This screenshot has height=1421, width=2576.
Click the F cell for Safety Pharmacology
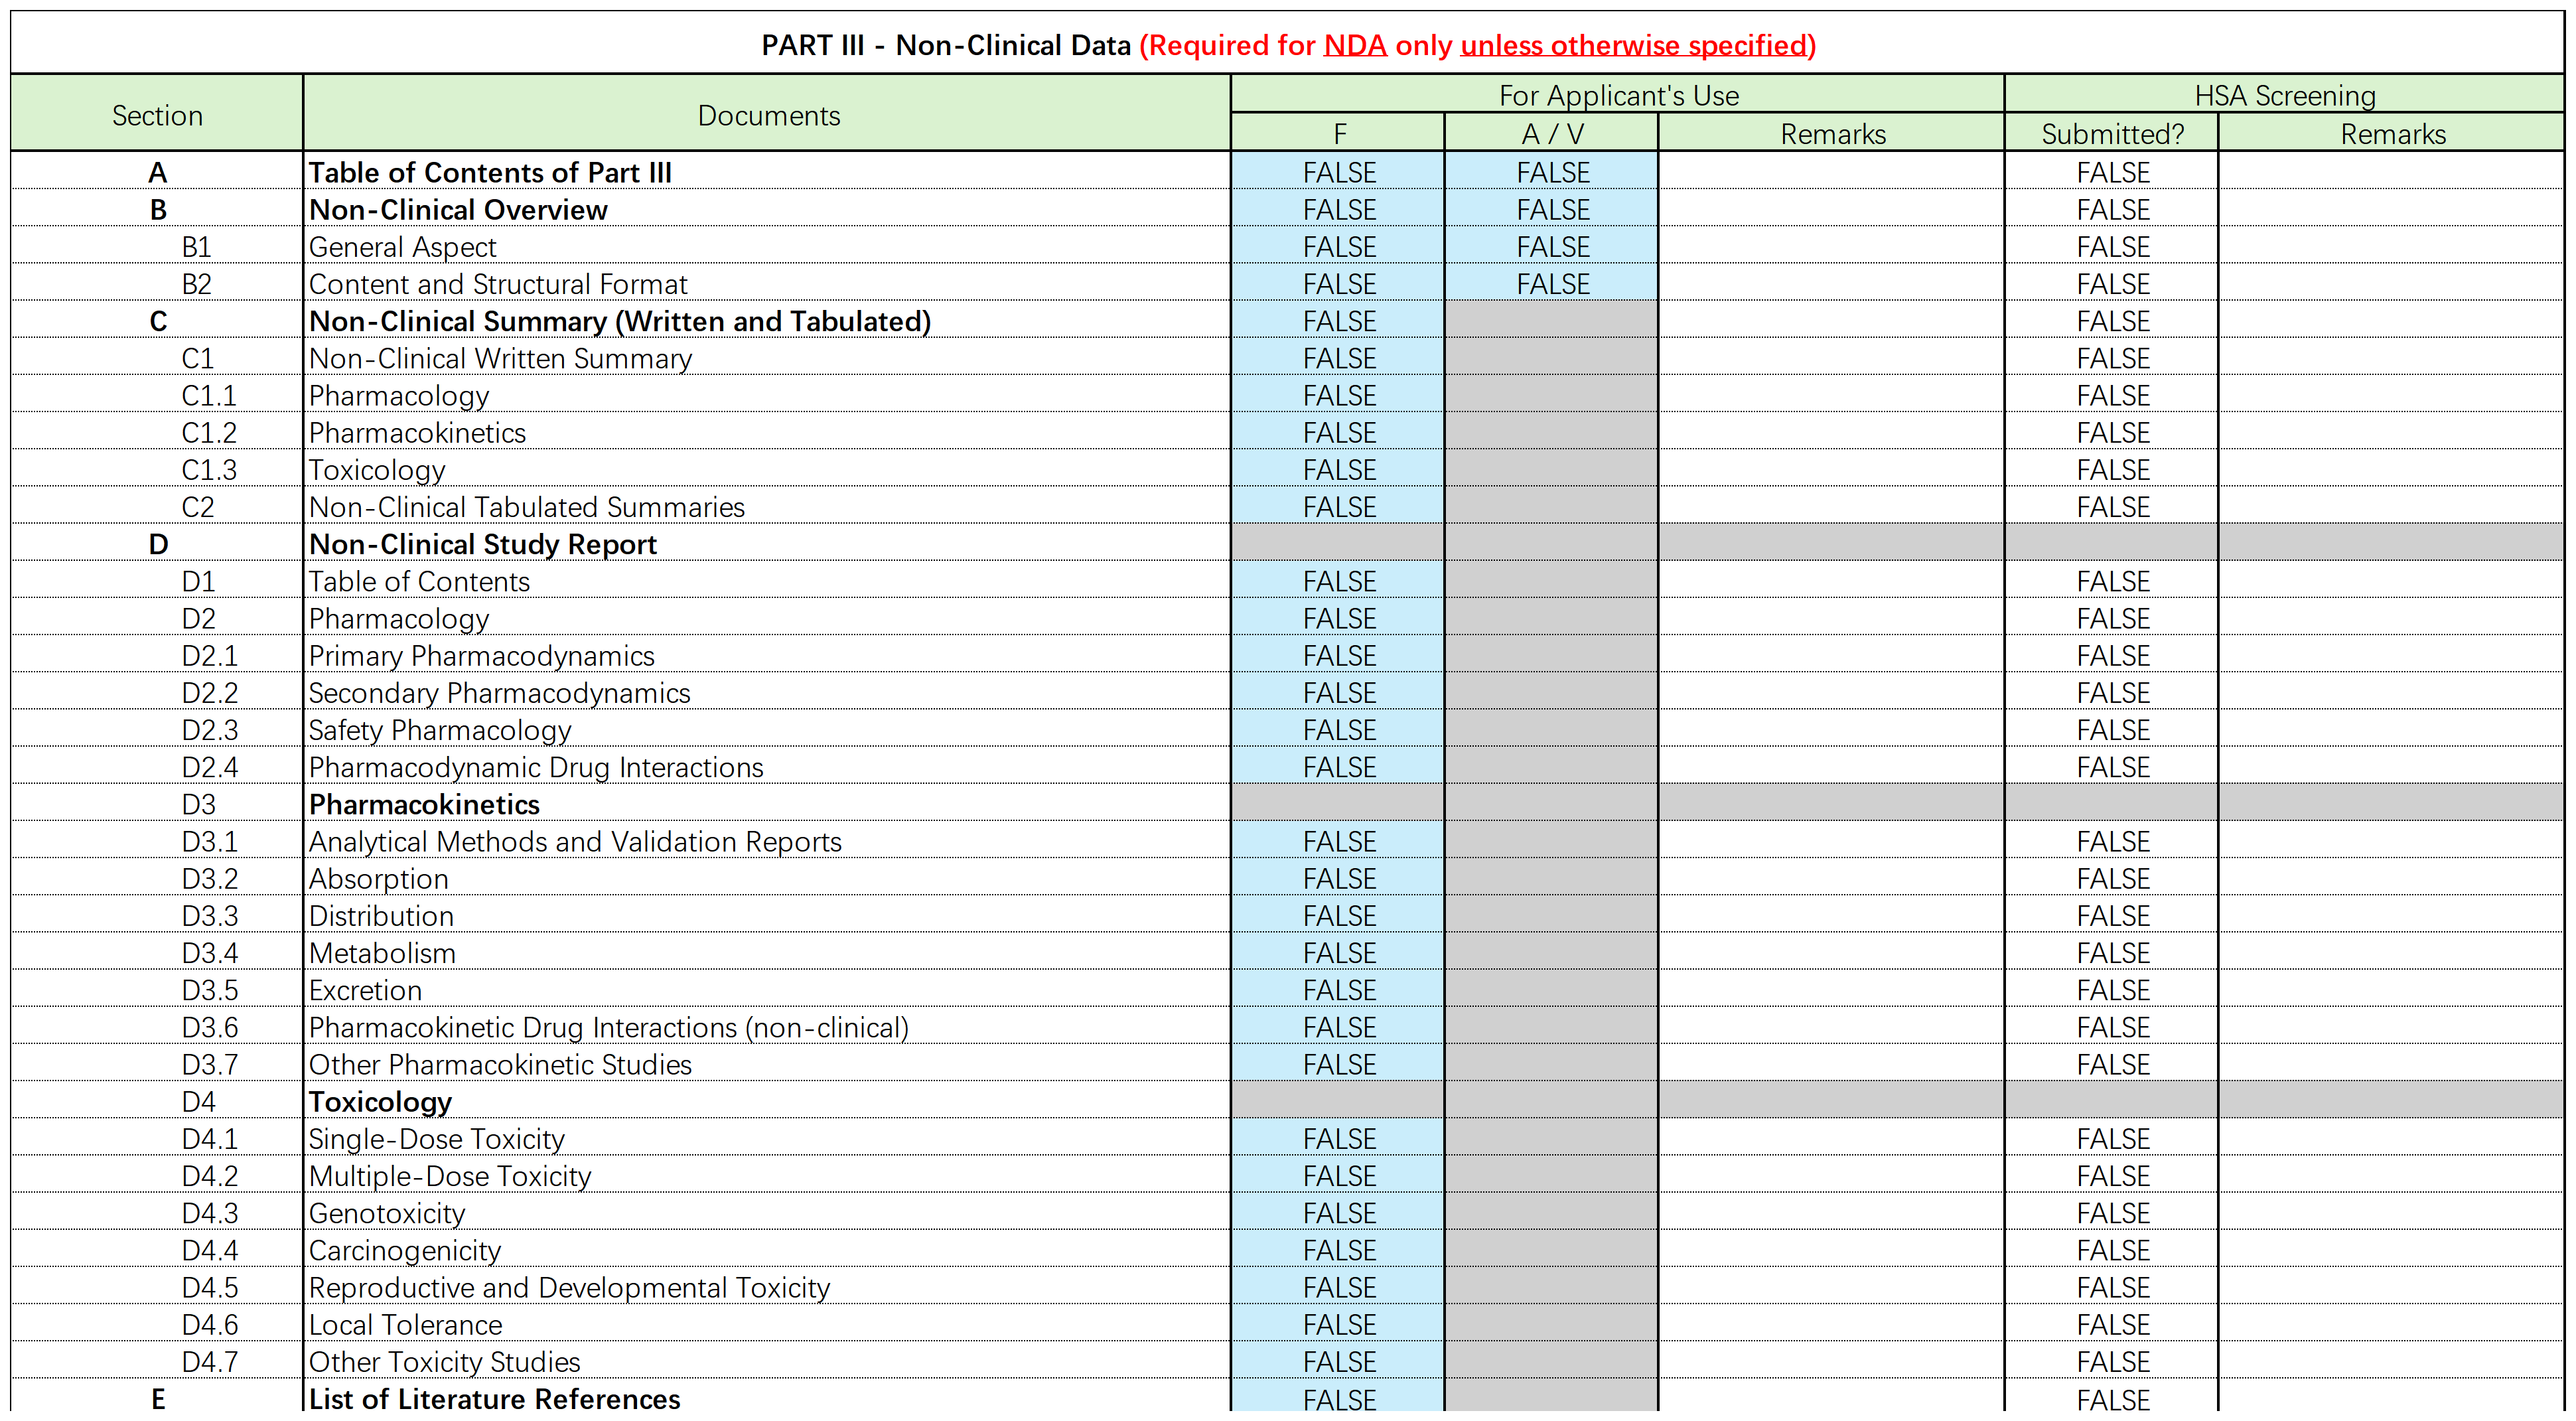(x=1338, y=730)
